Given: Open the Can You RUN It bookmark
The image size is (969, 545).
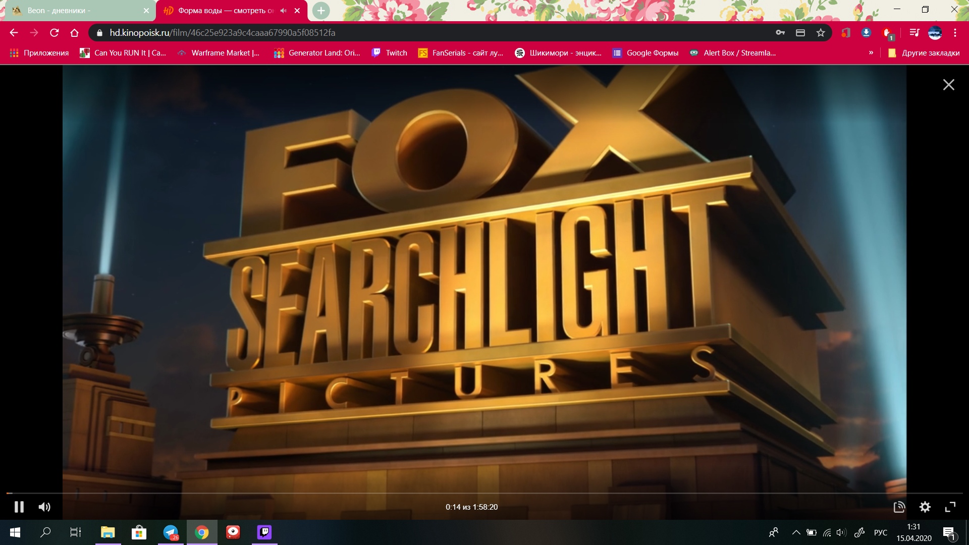Looking at the screenshot, I should coord(123,53).
